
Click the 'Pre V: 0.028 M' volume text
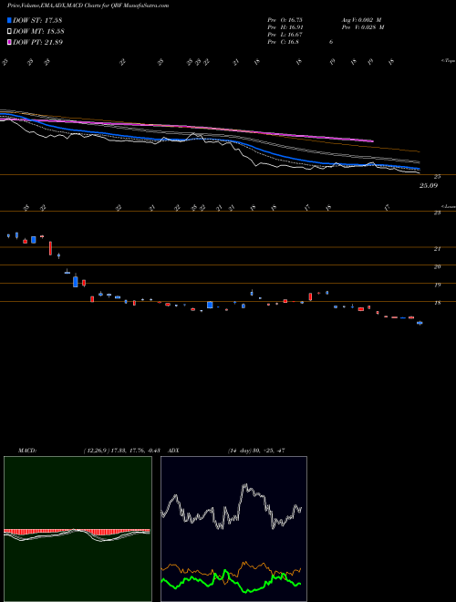(363, 27)
